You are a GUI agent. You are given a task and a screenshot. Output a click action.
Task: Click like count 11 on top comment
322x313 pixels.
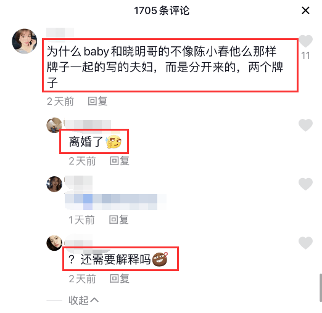[305, 55]
